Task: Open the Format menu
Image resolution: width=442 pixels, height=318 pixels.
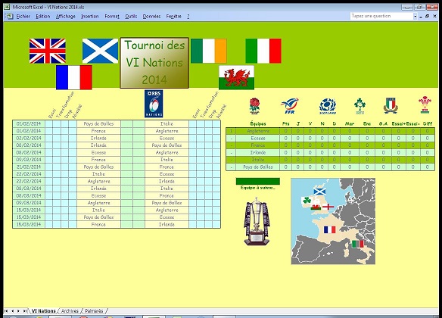Action: point(112,17)
